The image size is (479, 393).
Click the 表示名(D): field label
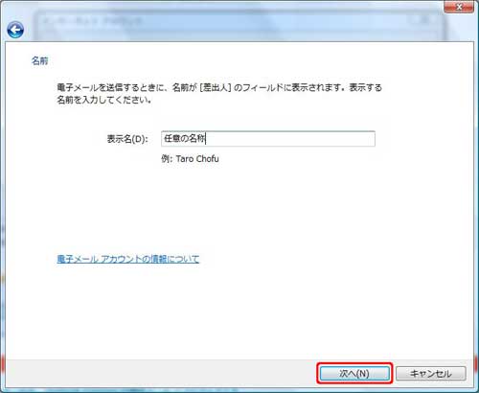[127, 139]
